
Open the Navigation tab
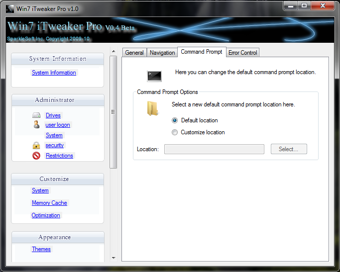pos(162,53)
